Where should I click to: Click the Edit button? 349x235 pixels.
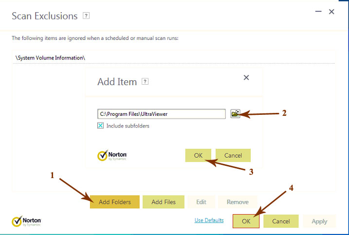pyautogui.click(x=201, y=202)
